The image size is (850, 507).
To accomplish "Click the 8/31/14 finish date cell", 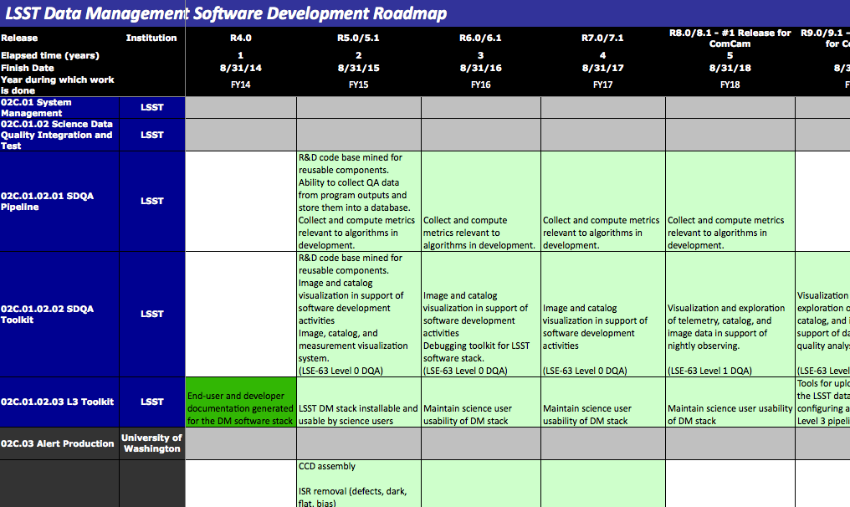I will 240,69.
